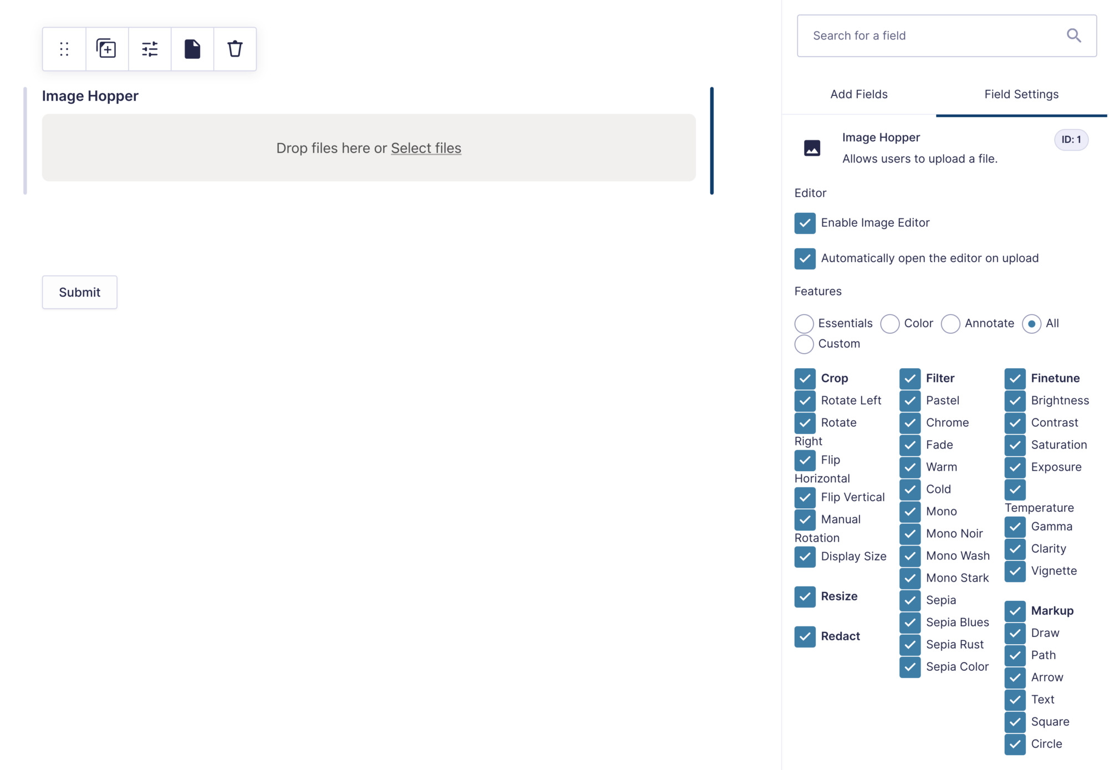Select the Essentials features radio button
Viewport: 1109px width, 770px height.
coord(803,324)
